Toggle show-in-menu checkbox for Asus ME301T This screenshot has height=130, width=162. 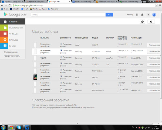(61, 44)
